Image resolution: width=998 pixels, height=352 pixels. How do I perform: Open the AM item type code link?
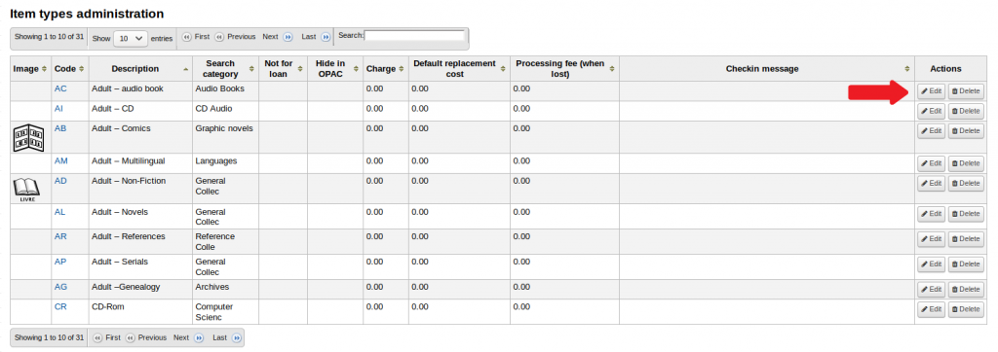point(61,160)
